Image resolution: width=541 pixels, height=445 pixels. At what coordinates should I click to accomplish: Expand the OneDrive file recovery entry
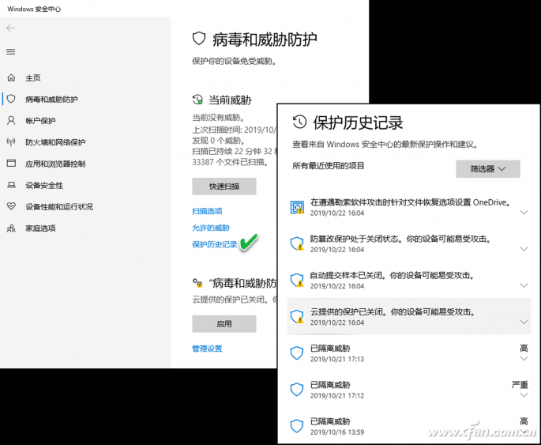524,213
